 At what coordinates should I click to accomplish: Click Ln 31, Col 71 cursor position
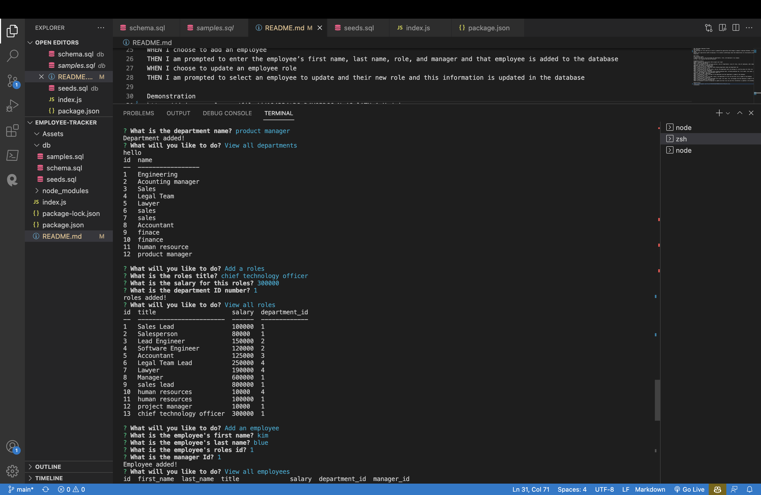click(531, 489)
